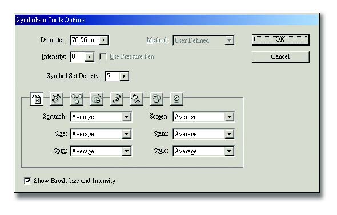Select the Symbol Shifter tool icon
The image size is (337, 215).
[x=57, y=99]
